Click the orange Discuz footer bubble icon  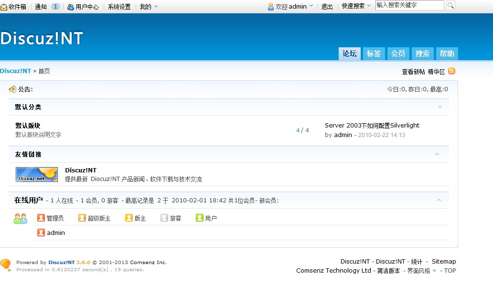coord(6,265)
